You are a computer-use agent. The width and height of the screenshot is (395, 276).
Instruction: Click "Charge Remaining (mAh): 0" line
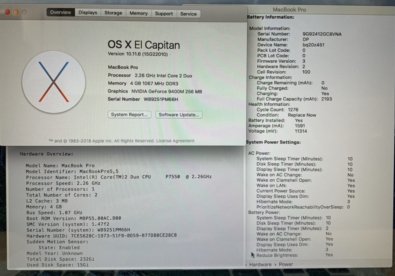[290, 83]
